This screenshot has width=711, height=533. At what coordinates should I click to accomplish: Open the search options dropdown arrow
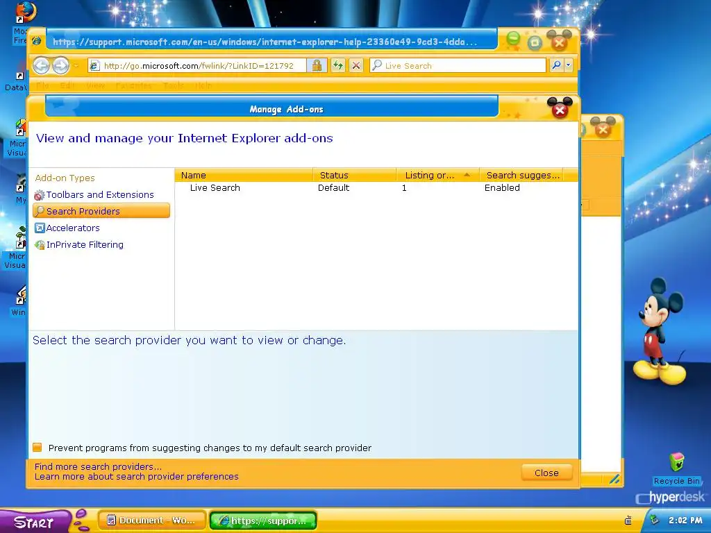tap(568, 66)
